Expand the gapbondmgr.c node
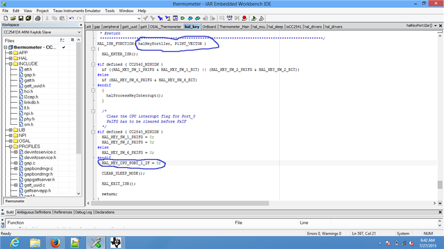The image size is (444, 249). click(16, 169)
